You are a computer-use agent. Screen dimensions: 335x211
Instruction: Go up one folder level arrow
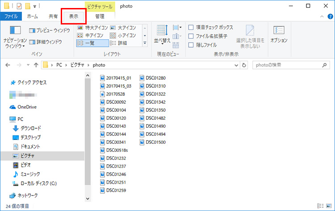tap(36, 65)
